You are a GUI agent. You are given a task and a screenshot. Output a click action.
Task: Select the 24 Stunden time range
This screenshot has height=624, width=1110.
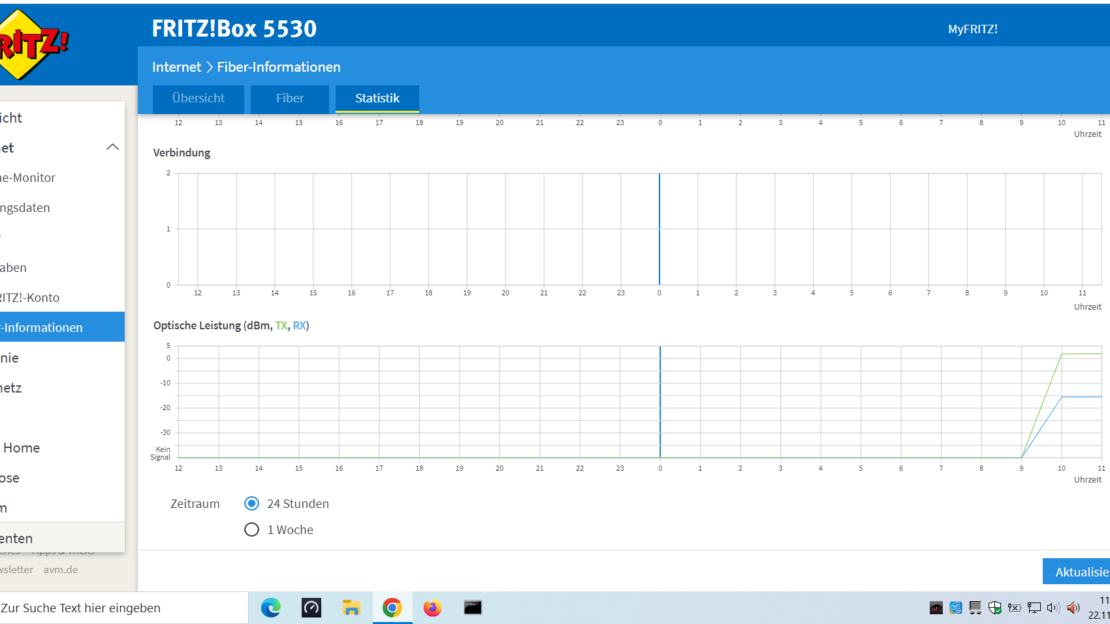click(x=251, y=503)
